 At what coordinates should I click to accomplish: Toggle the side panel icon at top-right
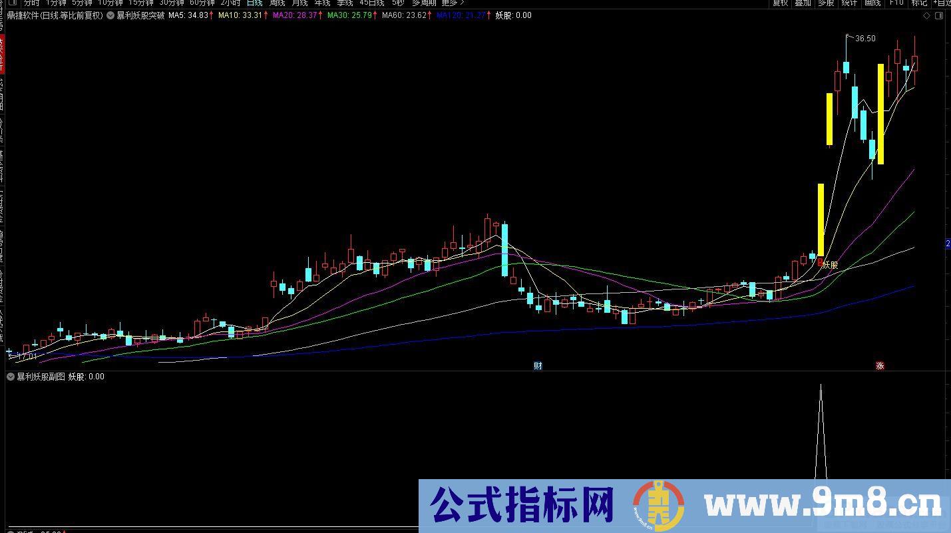[938, 15]
